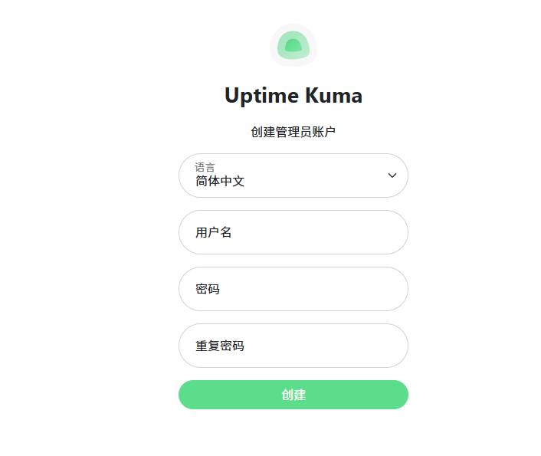Focus the 重复密码 repeat password field
The width and height of the screenshot is (541, 456).
coord(293,346)
